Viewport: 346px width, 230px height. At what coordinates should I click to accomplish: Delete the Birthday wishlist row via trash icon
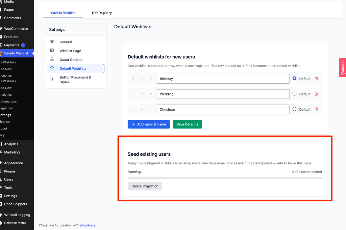click(x=316, y=79)
